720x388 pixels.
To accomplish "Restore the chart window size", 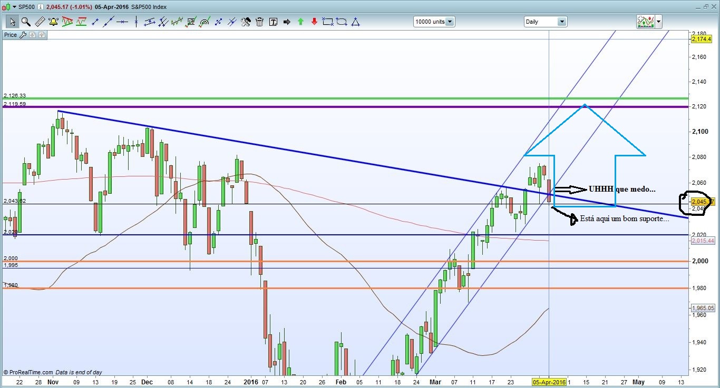I will pos(706,7).
